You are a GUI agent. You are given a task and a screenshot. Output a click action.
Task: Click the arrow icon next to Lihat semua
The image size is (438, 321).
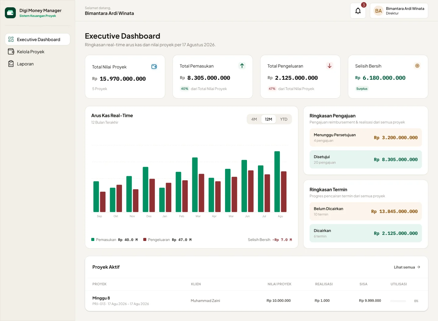(419, 267)
